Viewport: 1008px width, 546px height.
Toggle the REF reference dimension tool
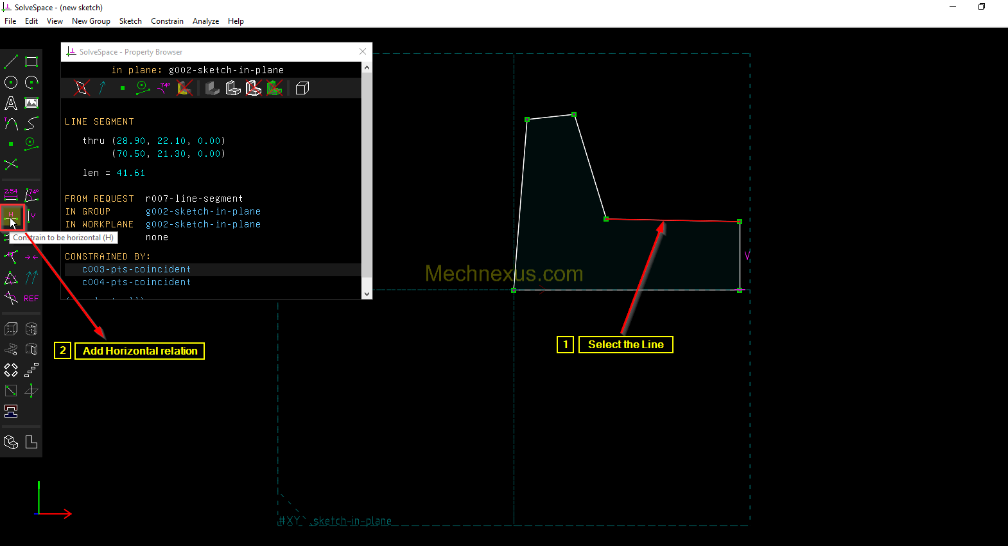[31, 298]
